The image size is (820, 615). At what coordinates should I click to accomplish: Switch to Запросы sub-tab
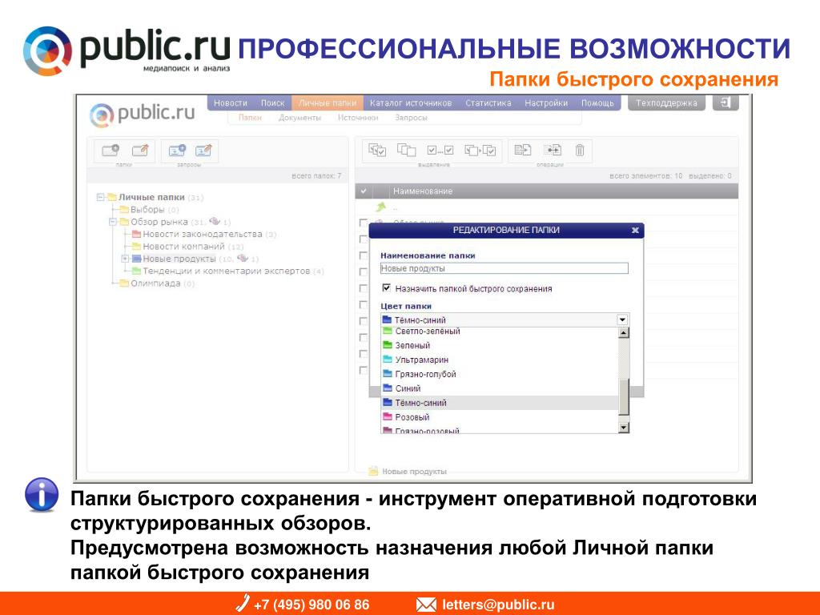(411, 118)
